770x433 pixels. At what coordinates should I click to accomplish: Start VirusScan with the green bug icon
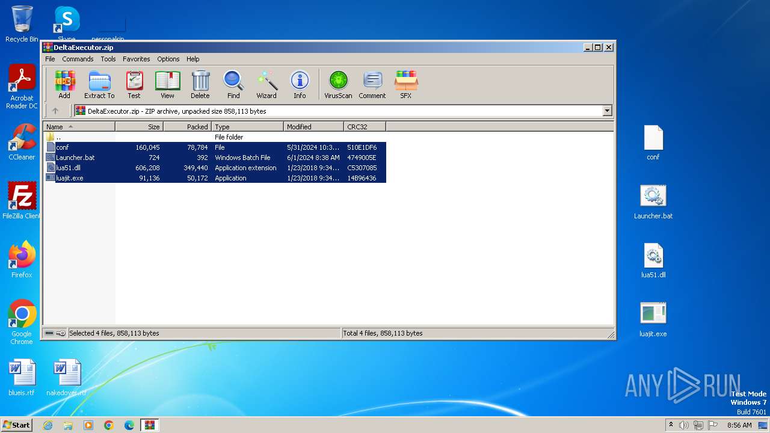(338, 84)
